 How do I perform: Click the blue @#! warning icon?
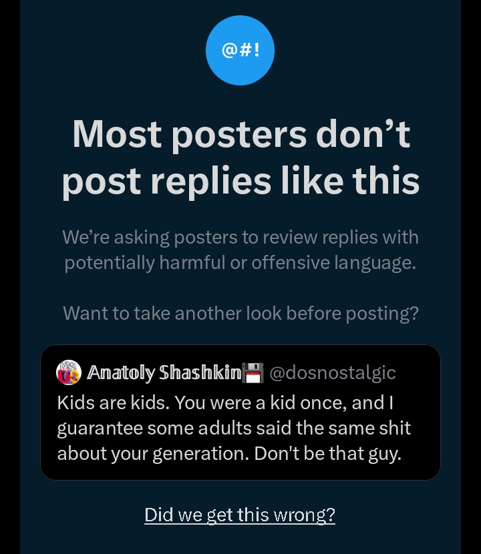[x=240, y=50]
